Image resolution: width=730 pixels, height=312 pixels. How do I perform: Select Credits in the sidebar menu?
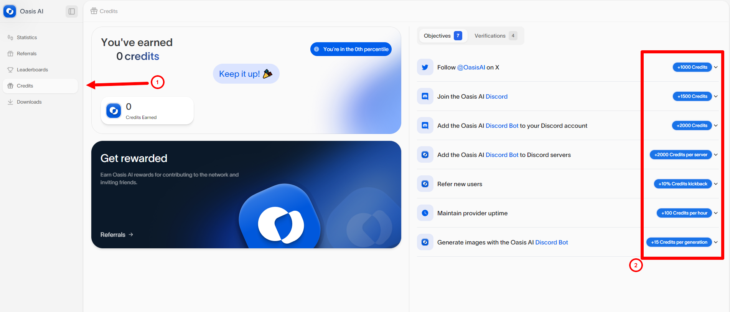click(x=25, y=86)
